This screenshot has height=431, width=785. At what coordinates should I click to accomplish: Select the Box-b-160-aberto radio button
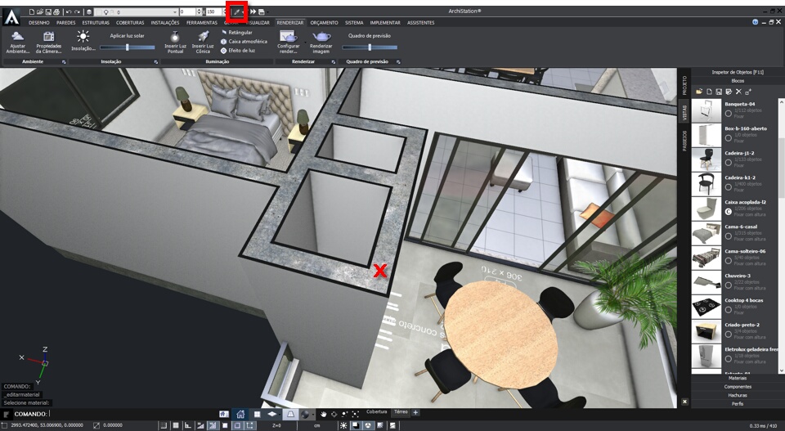pyautogui.click(x=729, y=137)
